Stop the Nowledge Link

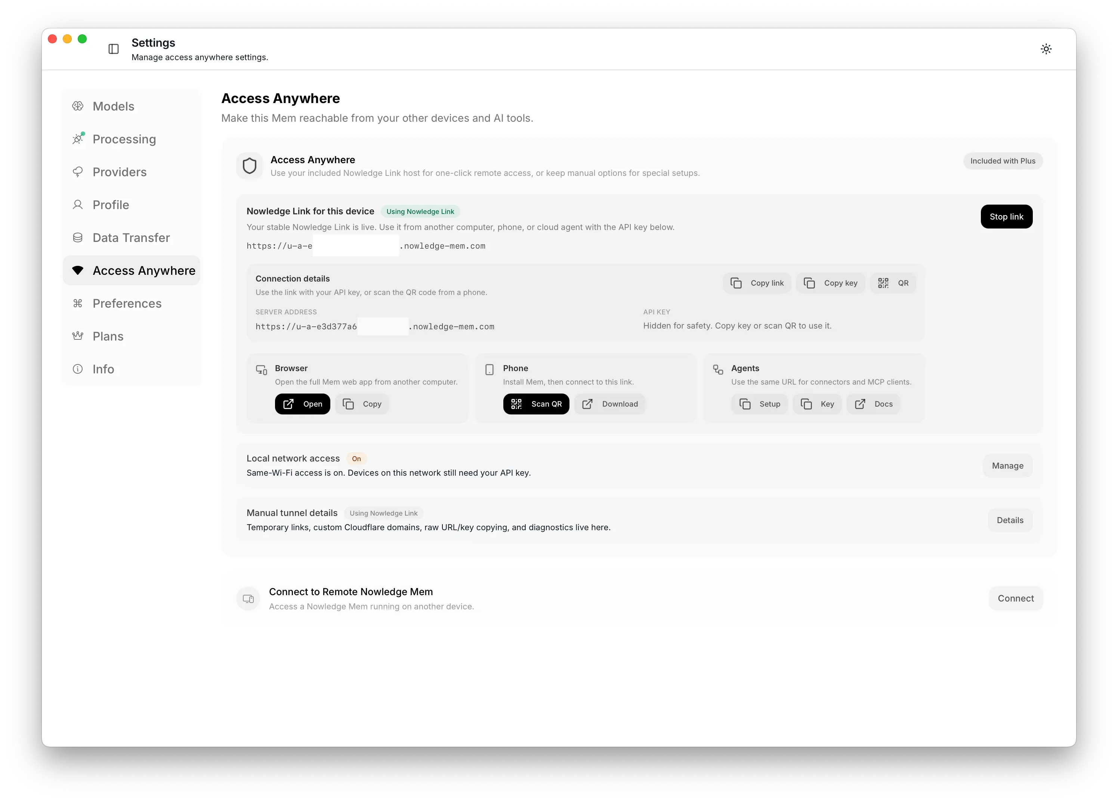click(1007, 217)
